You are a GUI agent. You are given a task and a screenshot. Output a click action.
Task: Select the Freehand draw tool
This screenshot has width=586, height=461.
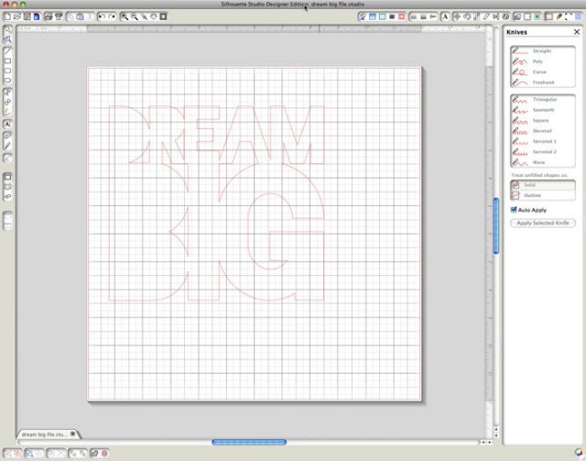click(x=7, y=112)
